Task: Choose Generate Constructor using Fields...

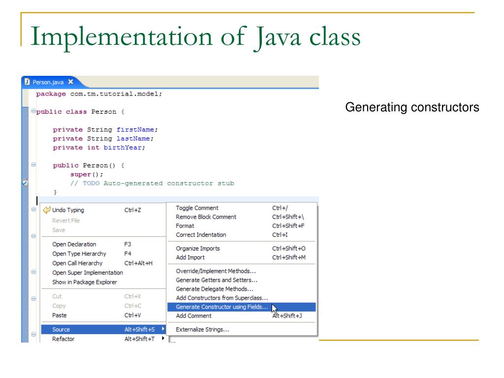Action: tap(241, 307)
